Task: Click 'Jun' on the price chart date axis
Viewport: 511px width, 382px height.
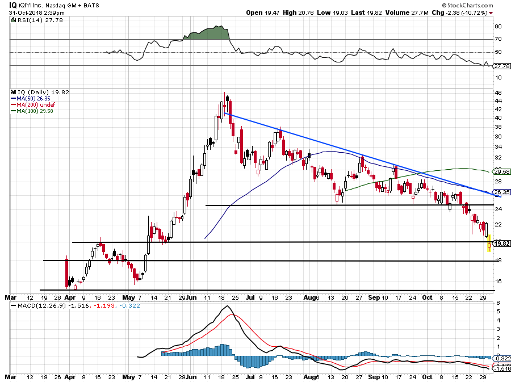Action: pyautogui.click(x=191, y=297)
